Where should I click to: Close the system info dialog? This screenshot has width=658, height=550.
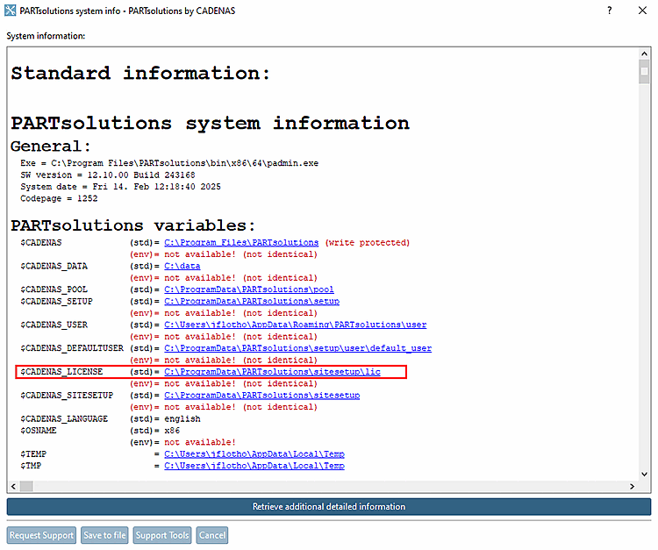coord(642,11)
